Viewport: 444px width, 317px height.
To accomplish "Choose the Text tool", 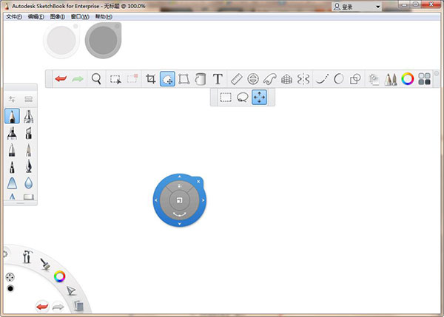I will (218, 78).
